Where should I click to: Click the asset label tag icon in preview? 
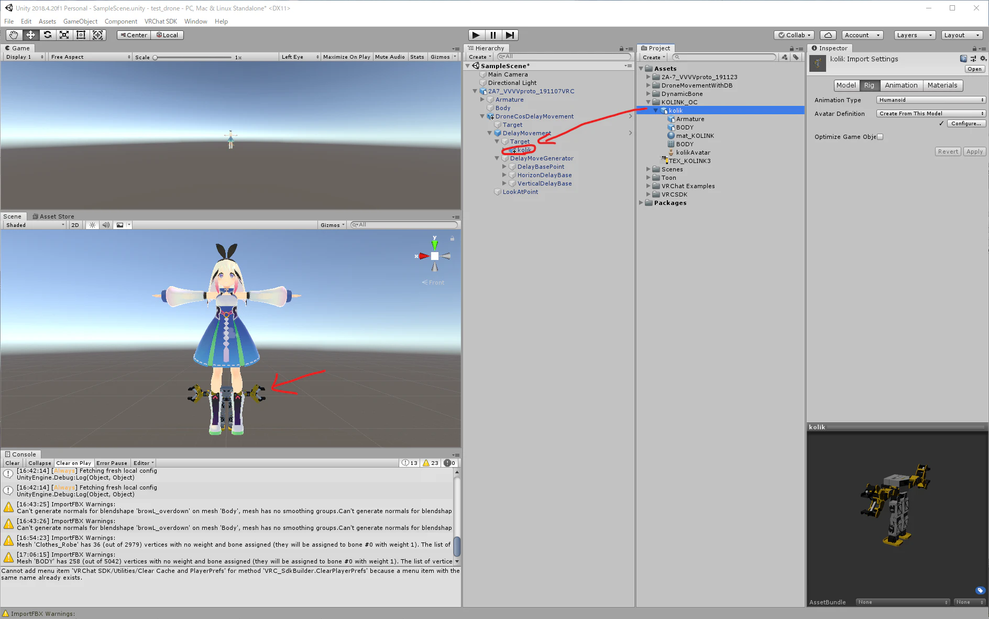[x=980, y=590]
